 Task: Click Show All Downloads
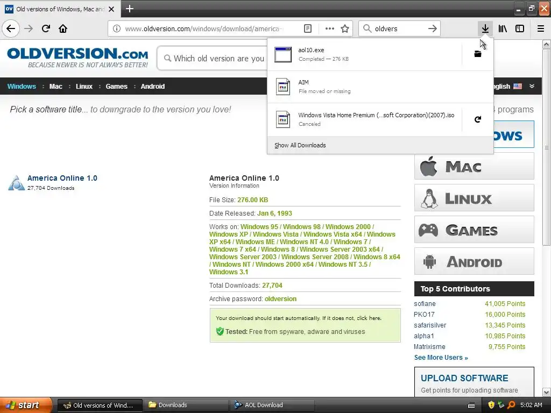pos(300,145)
